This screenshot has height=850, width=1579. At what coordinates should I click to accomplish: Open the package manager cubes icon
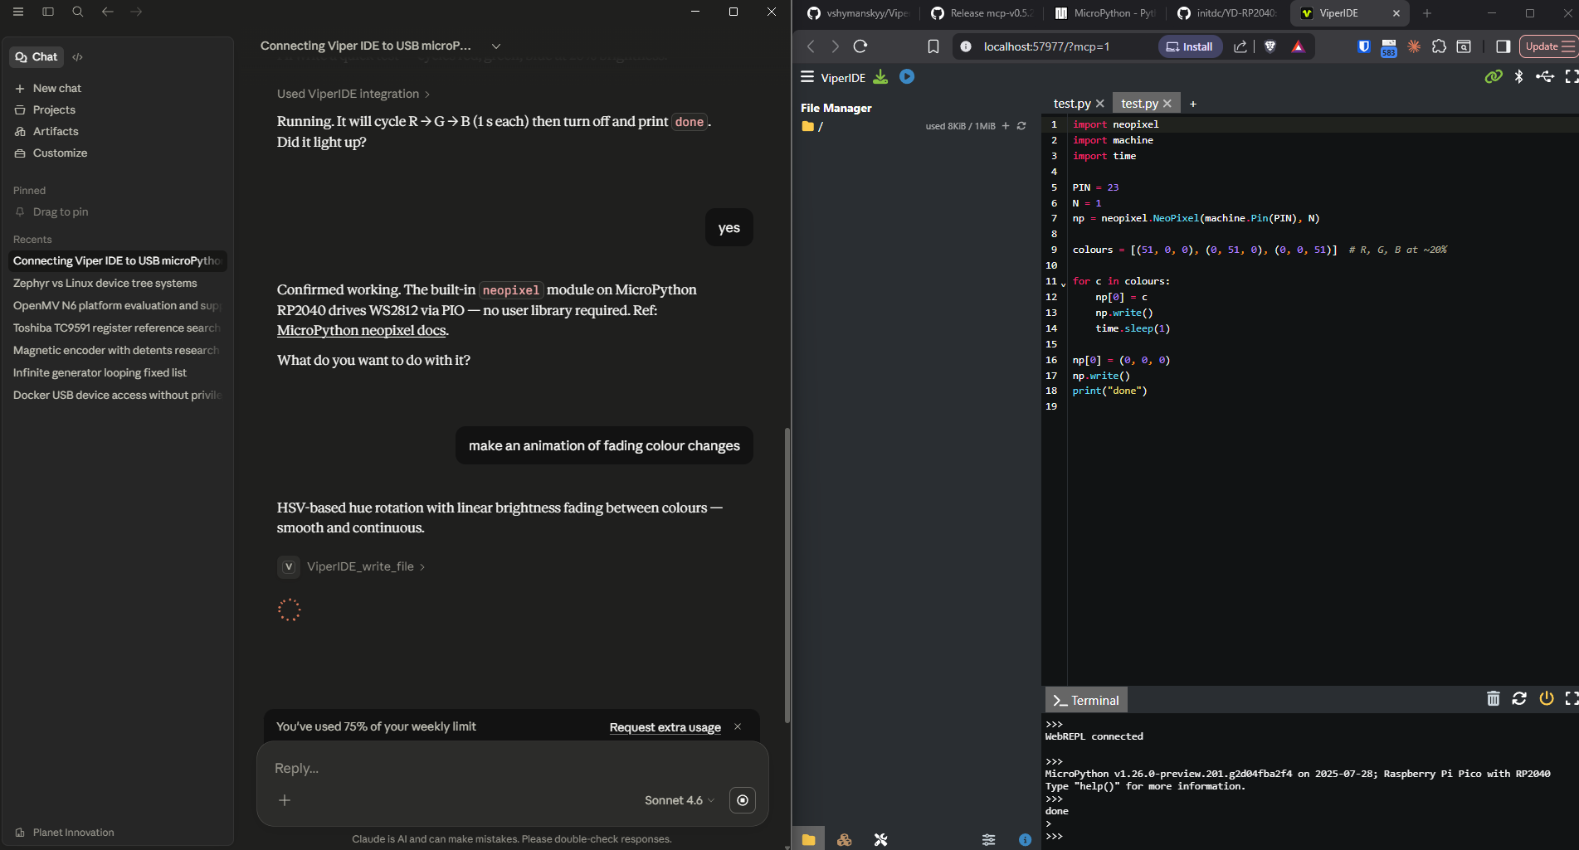pyautogui.click(x=844, y=840)
